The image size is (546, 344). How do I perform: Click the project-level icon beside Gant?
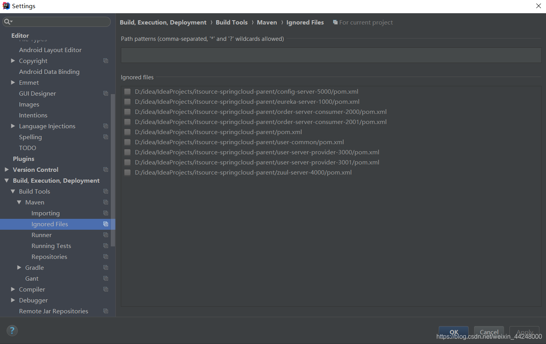point(106,278)
